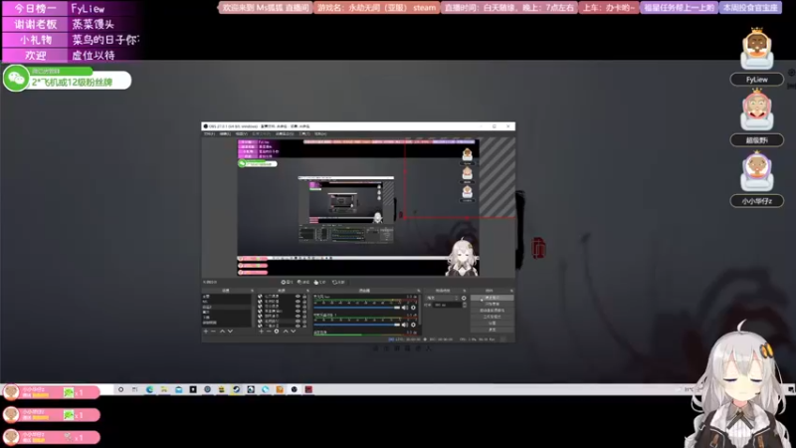Click the 本周投食官宝座 banner label

751,8
